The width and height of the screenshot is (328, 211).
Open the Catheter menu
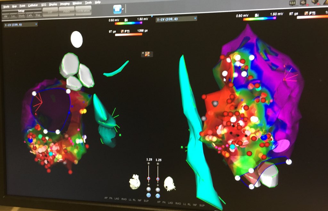click(x=33, y=5)
